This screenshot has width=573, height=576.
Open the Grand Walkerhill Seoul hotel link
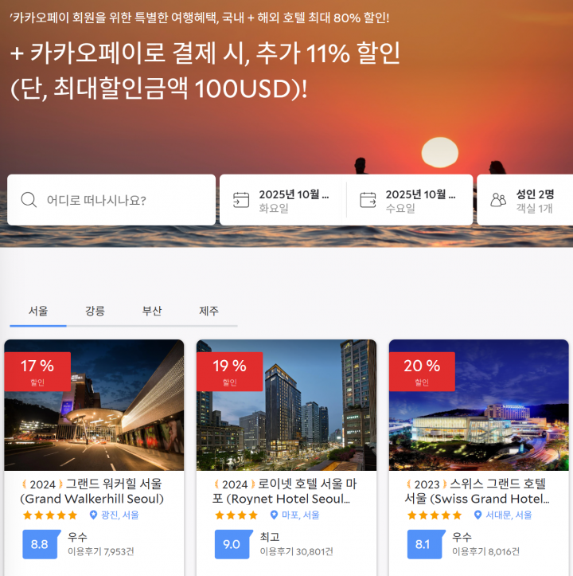(x=92, y=492)
